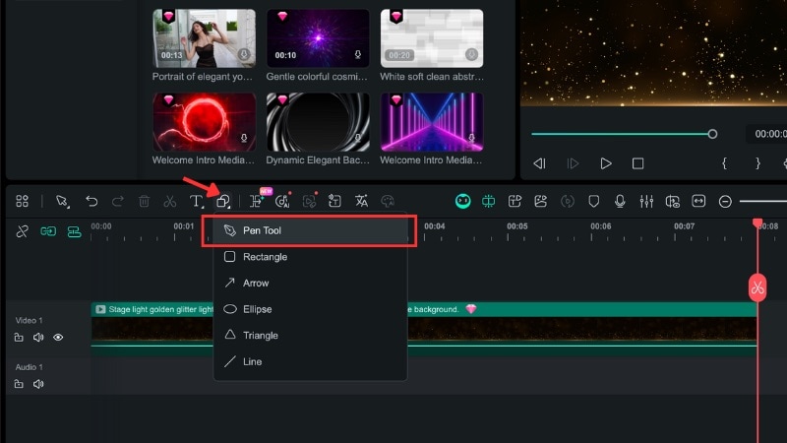Open 'Portrait of elegant yo...' media thumbnail
787x443 pixels.
tap(204, 38)
